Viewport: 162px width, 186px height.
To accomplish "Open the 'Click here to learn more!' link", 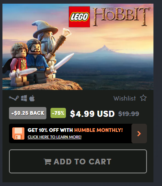I will pos(55,137).
